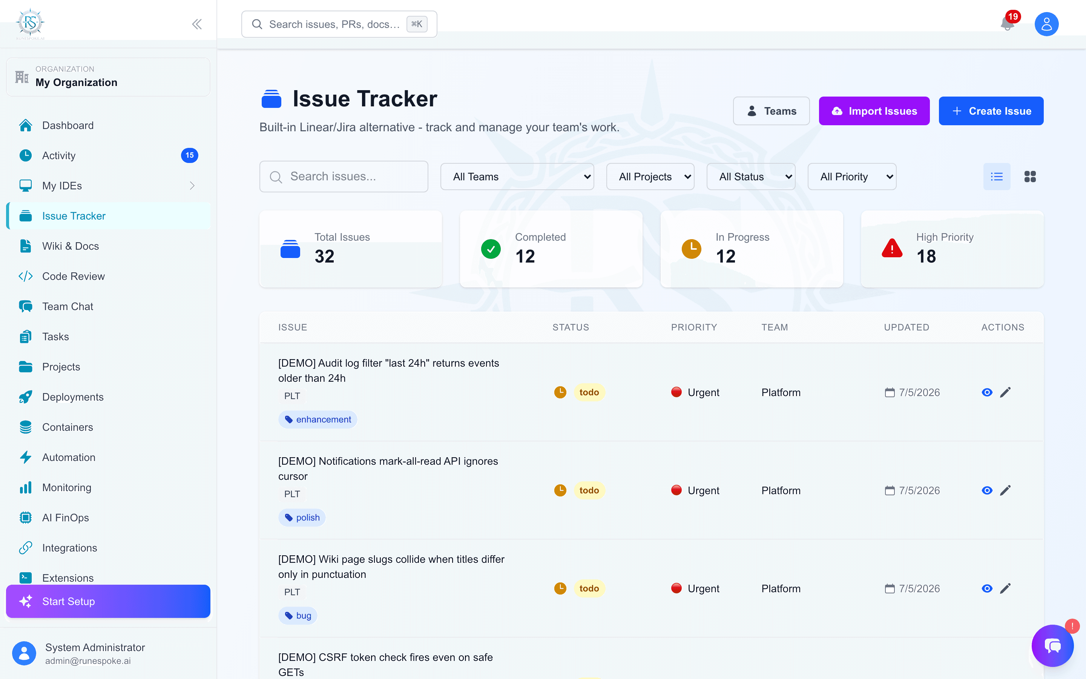Open the All Status dropdown
Viewport: 1086px width, 679px height.
(751, 177)
